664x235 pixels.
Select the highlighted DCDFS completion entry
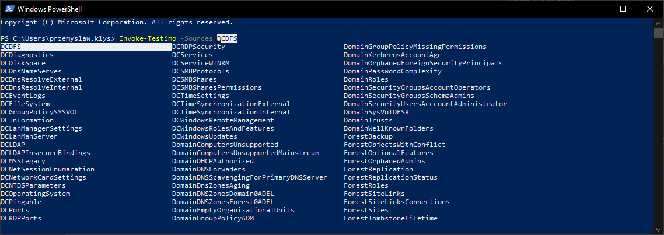[12, 47]
